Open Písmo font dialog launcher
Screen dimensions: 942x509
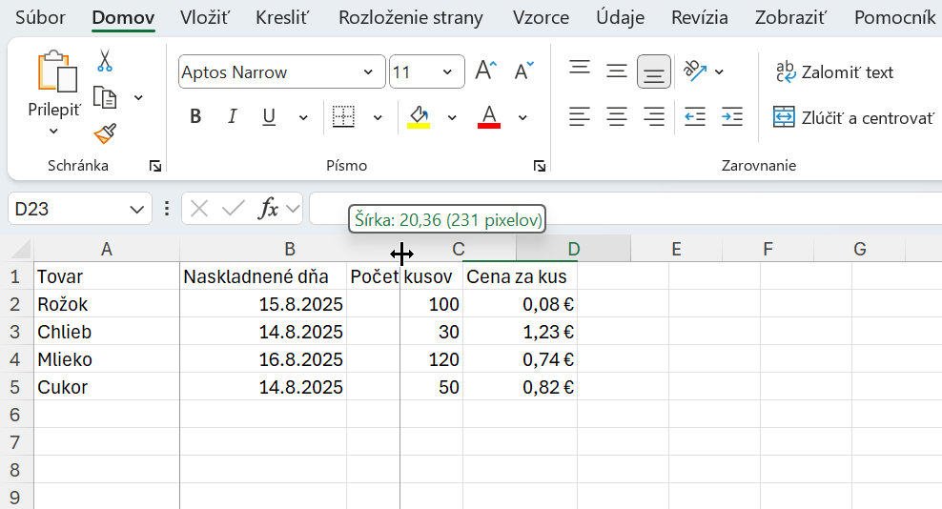pos(539,166)
